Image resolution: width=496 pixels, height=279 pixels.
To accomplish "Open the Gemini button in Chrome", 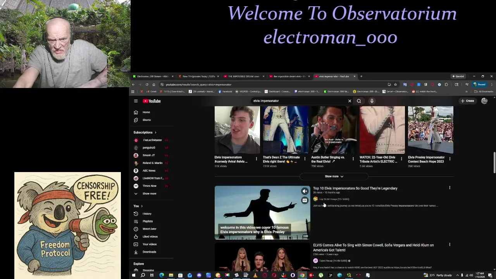I will click(x=458, y=76).
